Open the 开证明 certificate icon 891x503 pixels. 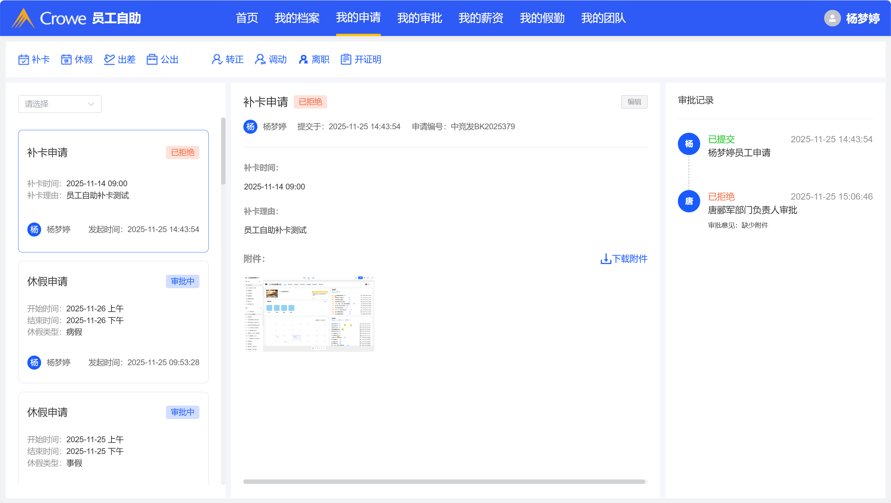point(346,60)
